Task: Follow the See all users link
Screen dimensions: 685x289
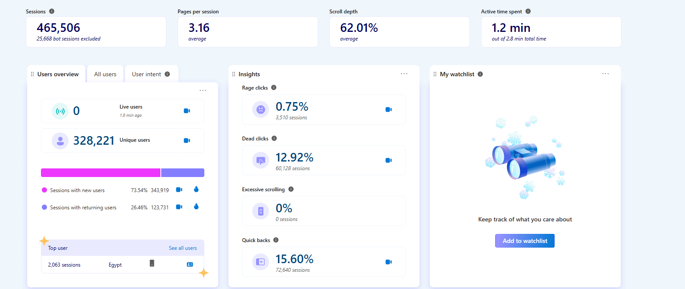Action: 183,248
